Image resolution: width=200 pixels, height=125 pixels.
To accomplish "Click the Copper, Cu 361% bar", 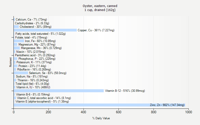I will [45, 30].
